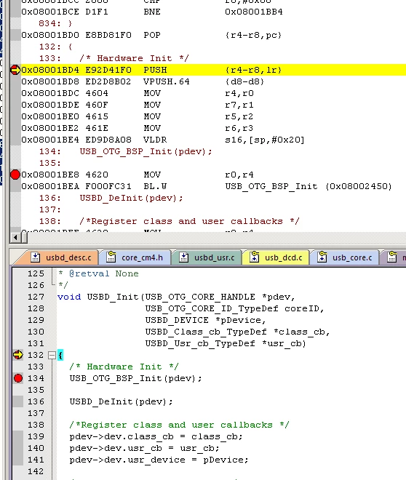
Task: Click the partially visible rightmost tab icon
Action: [392, 257]
